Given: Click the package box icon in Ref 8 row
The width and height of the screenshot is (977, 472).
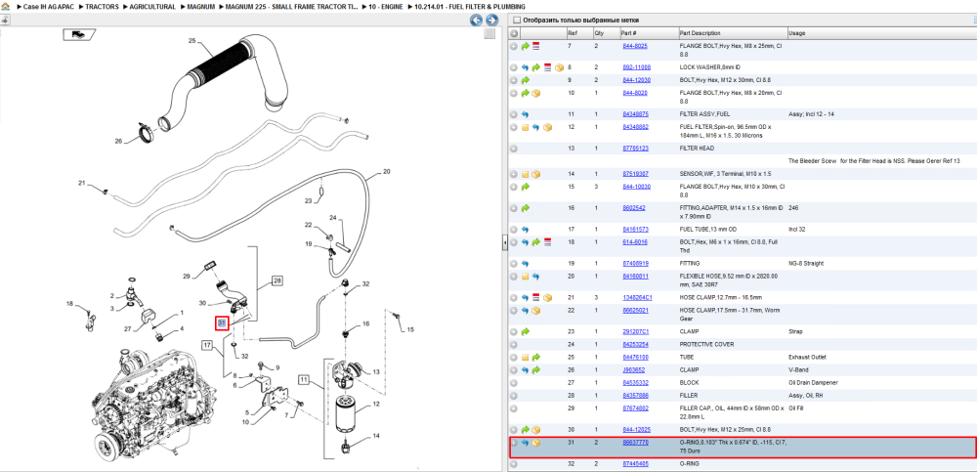Looking at the screenshot, I should pos(559,66).
